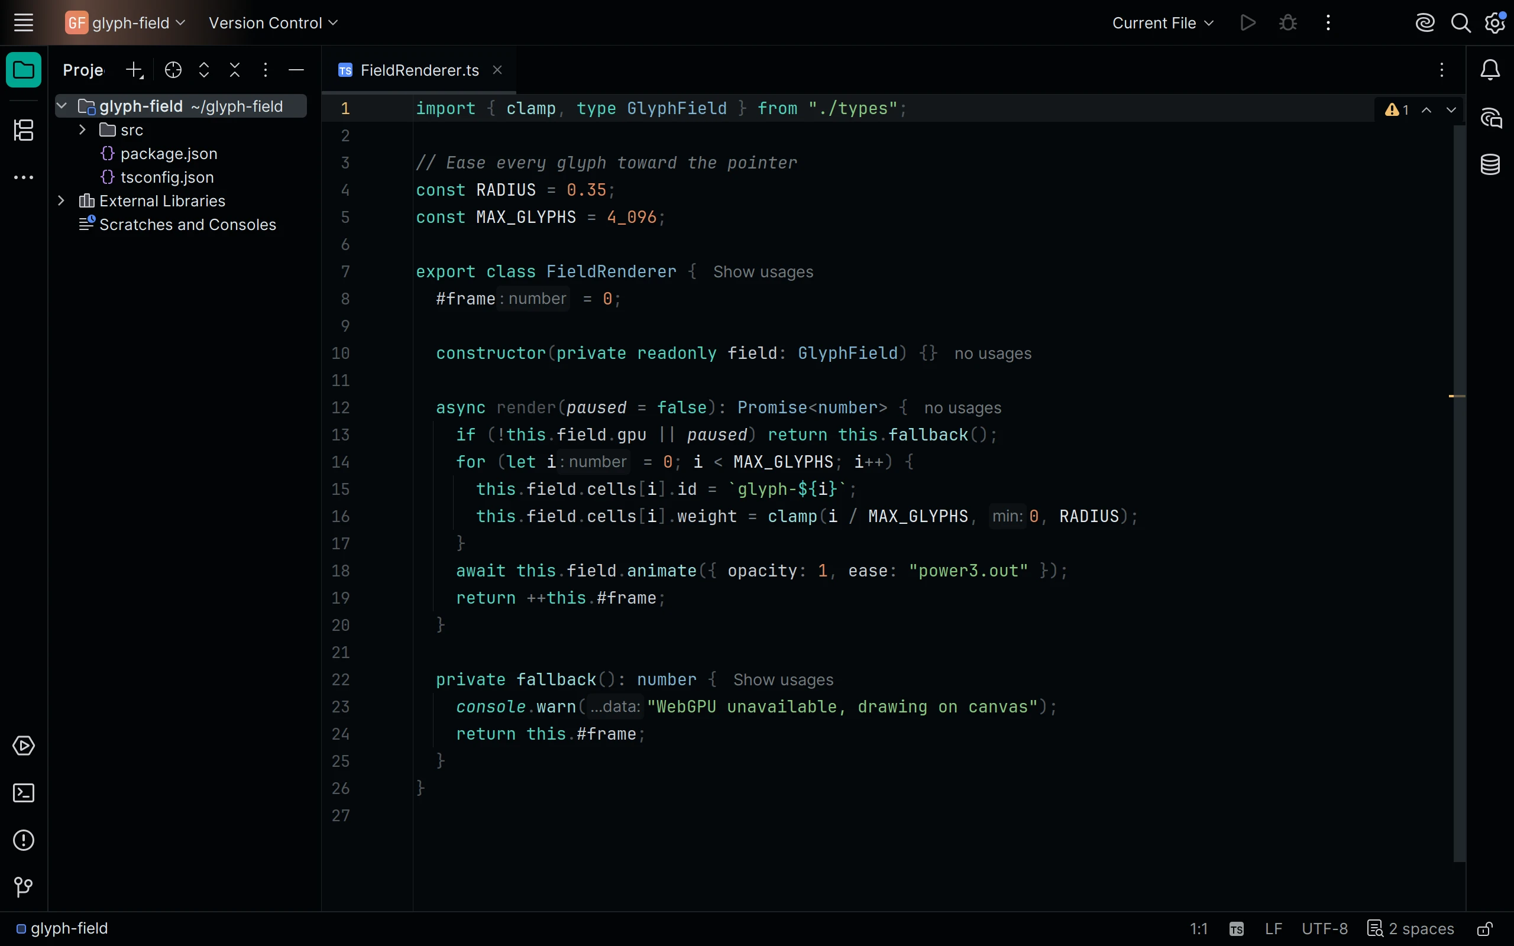
Task: Open the Database tool window
Action: click(1490, 164)
